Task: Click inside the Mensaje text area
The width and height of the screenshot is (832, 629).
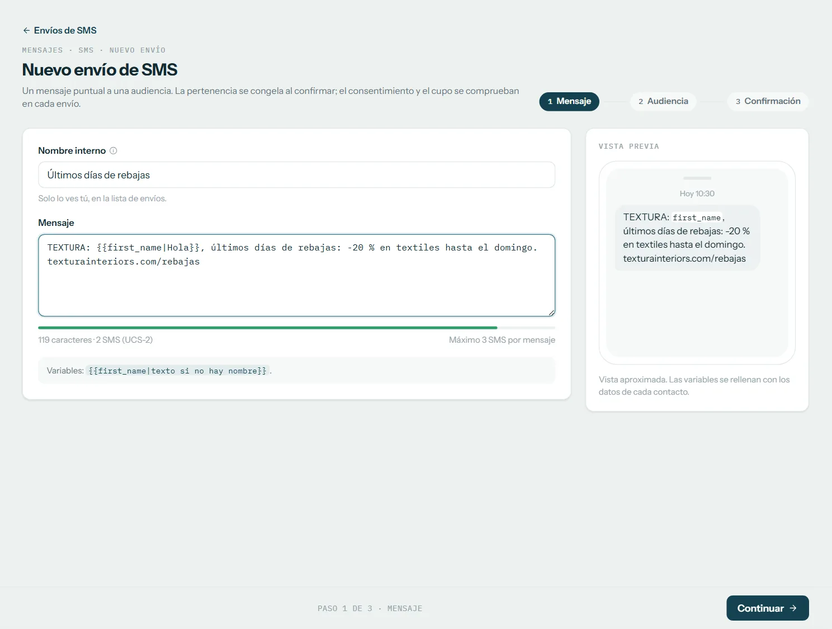Action: (296, 275)
